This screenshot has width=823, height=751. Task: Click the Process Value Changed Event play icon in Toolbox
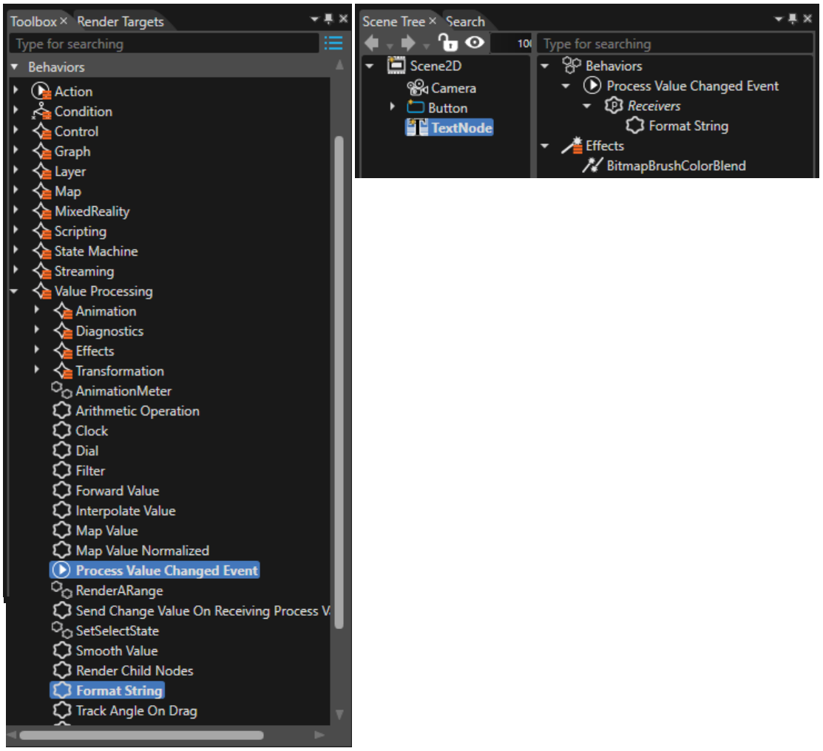pos(61,570)
